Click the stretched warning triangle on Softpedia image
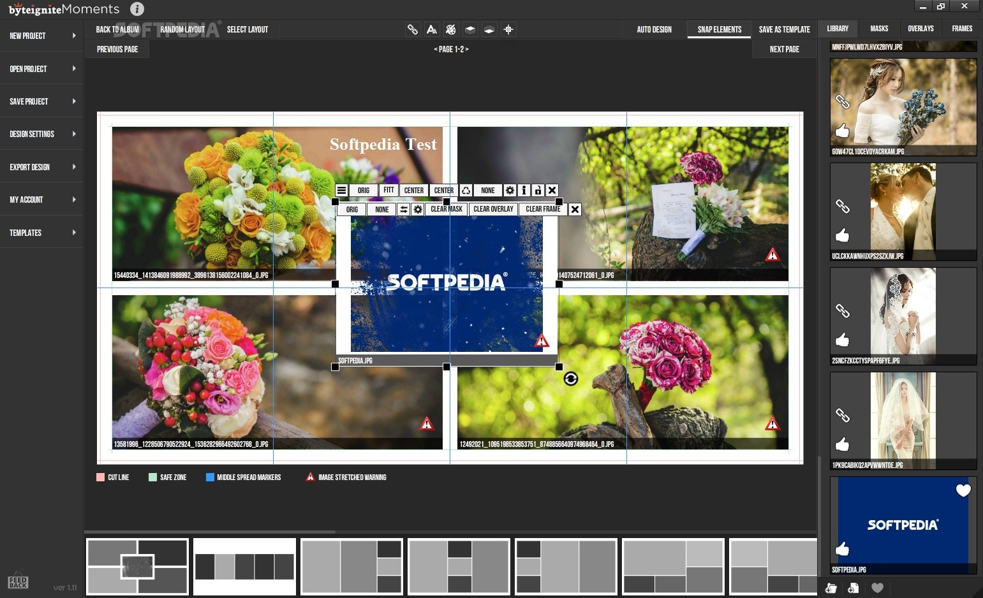The image size is (983, 598). (542, 340)
